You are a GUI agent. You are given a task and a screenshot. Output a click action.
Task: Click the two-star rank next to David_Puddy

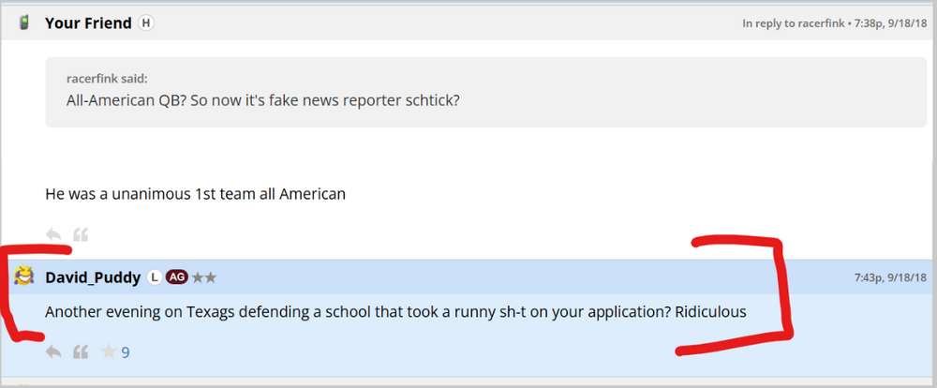pos(205,277)
